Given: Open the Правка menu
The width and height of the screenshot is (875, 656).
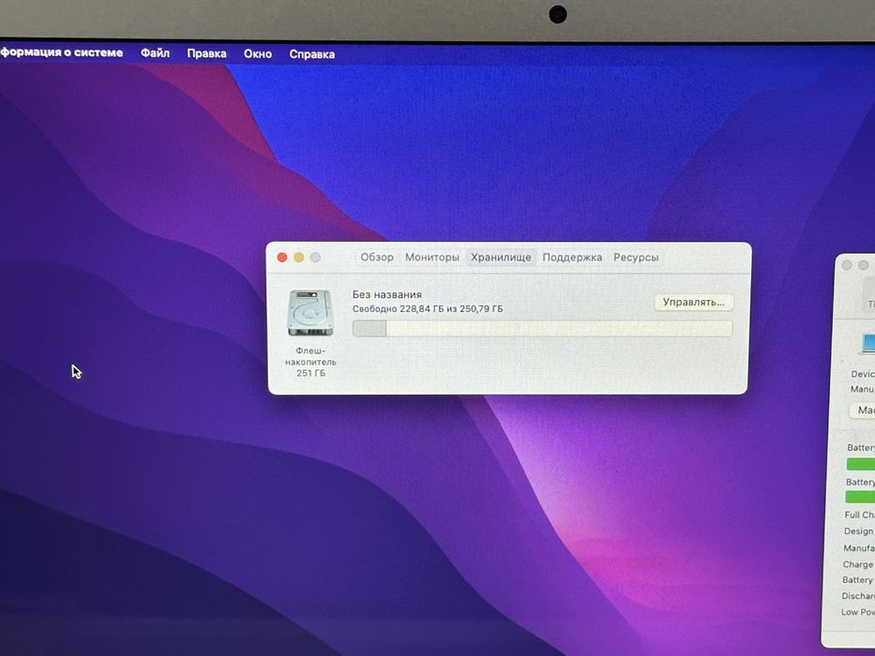Looking at the screenshot, I should [206, 53].
